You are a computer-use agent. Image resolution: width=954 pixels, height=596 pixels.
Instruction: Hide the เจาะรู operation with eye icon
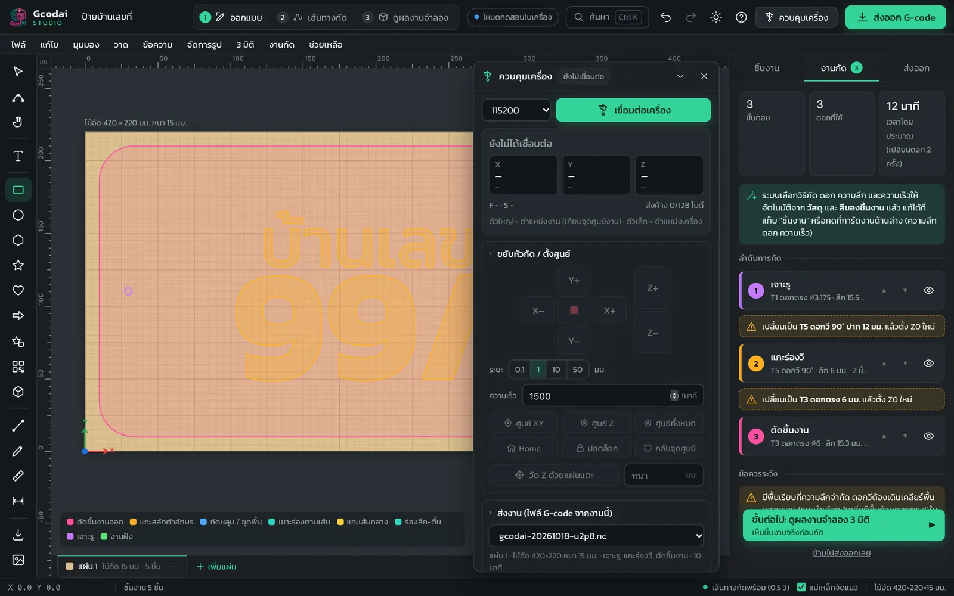(x=928, y=291)
